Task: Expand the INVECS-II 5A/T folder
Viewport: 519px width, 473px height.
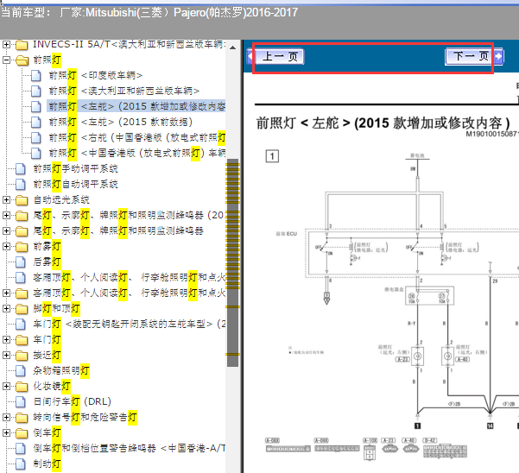Action: click(x=6, y=44)
